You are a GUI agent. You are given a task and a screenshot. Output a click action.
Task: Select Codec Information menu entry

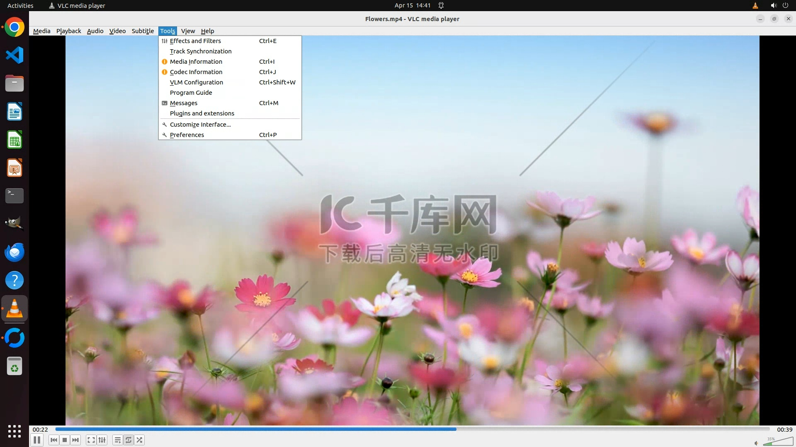coord(196,72)
